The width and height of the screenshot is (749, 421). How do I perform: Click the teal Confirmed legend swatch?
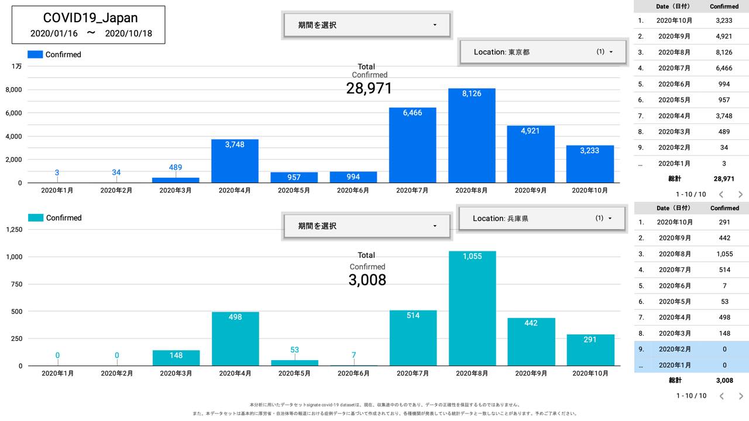pos(36,218)
